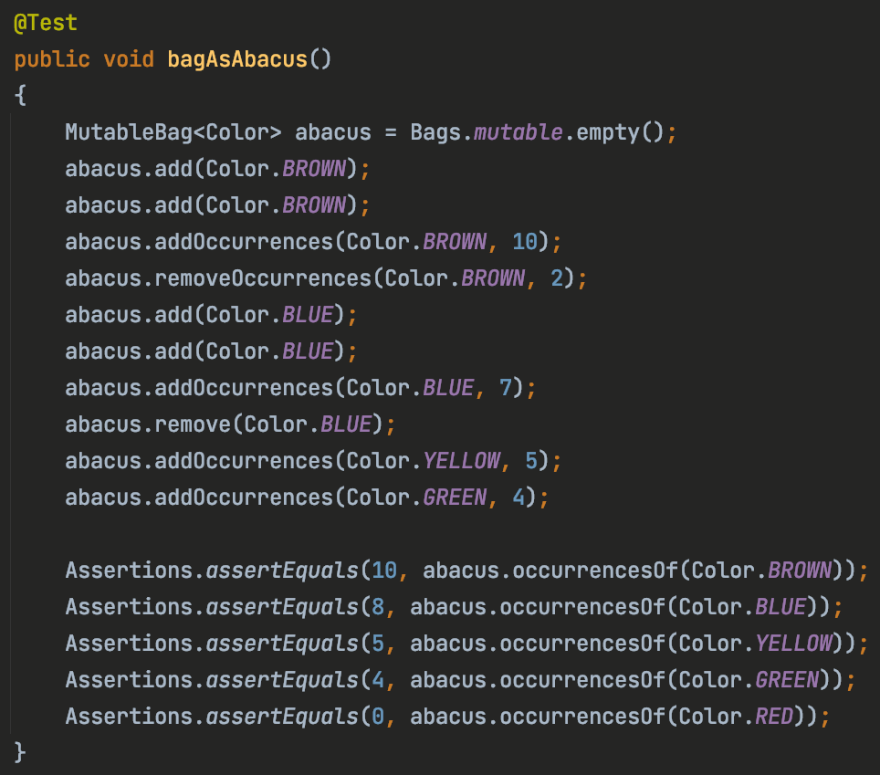Click the expected value 8 in assertion

click(378, 607)
